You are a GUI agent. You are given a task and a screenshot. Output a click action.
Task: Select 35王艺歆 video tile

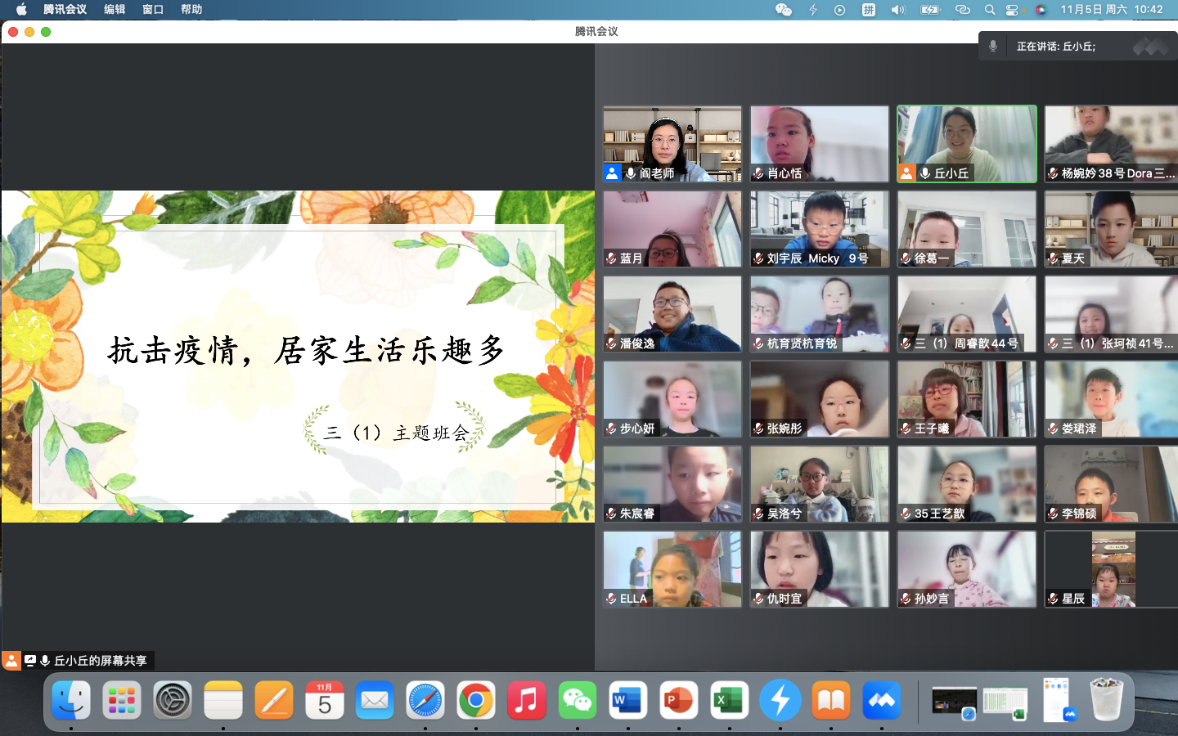(x=967, y=484)
